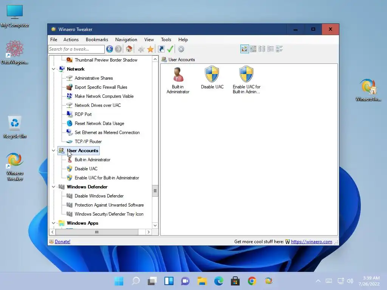Open Built-in Administrator large icon in right pane
The image size is (387, 290).
click(178, 80)
